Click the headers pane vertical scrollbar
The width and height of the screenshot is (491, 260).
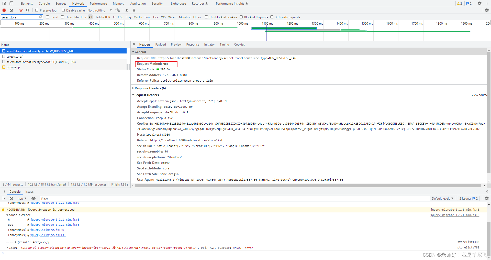[489, 113]
